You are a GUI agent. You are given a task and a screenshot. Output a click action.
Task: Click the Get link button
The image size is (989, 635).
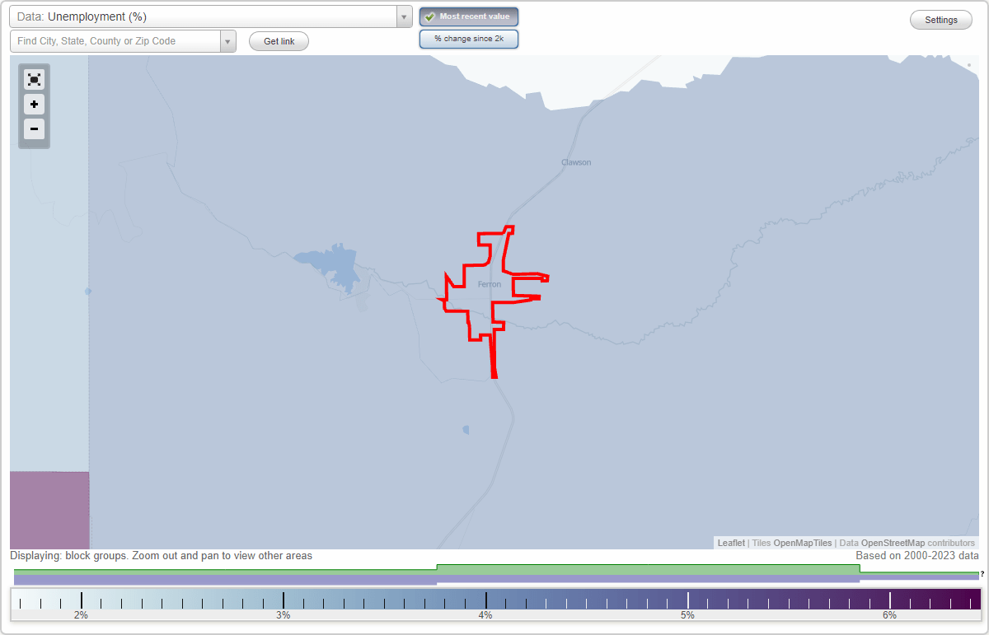point(279,41)
